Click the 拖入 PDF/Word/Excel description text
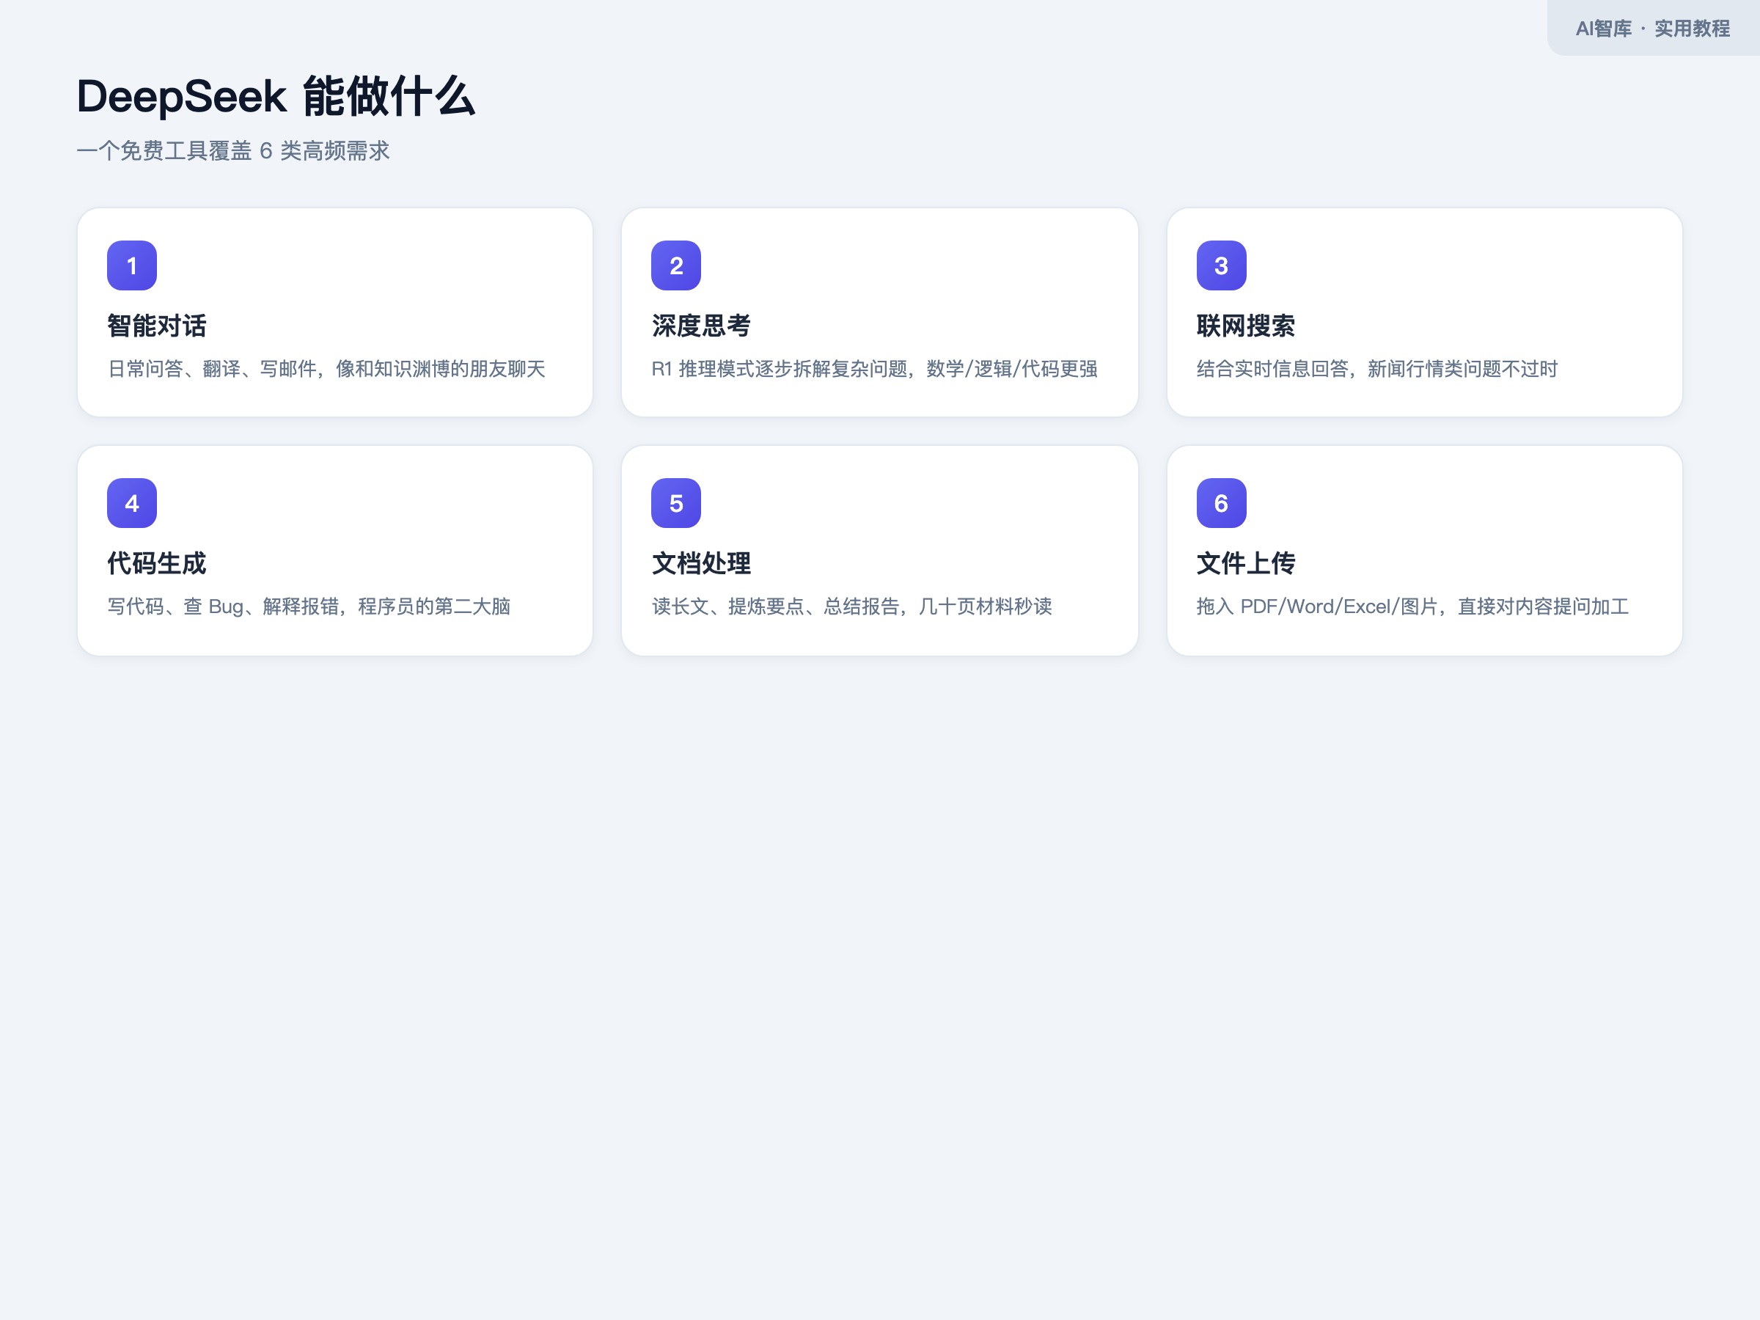Image resolution: width=1760 pixels, height=1320 pixels. (x=1412, y=607)
